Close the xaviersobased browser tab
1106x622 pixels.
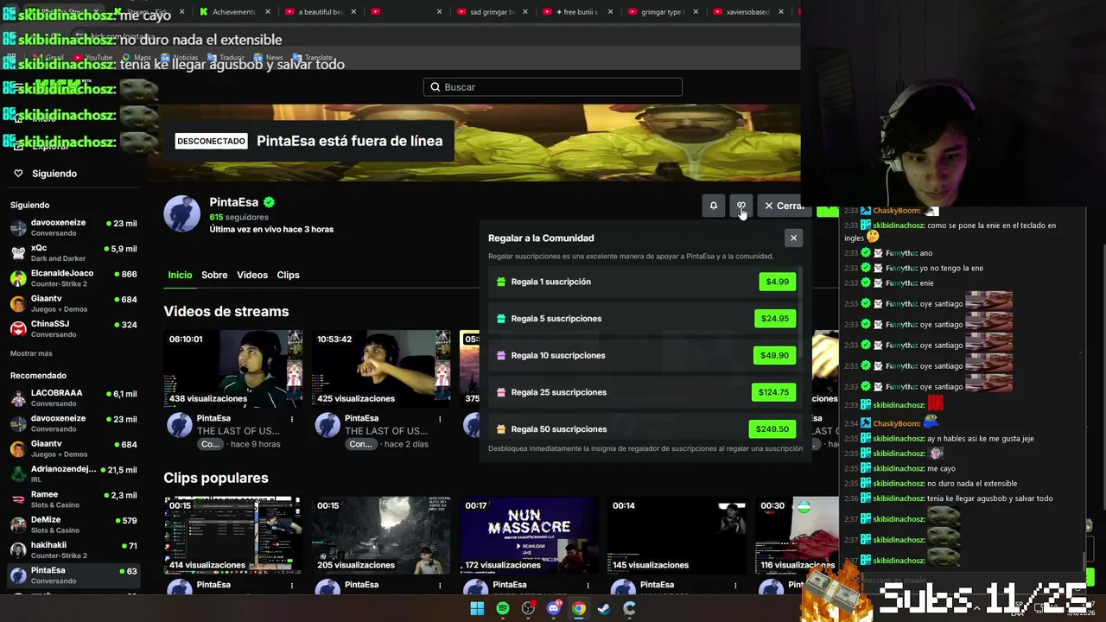point(781,12)
